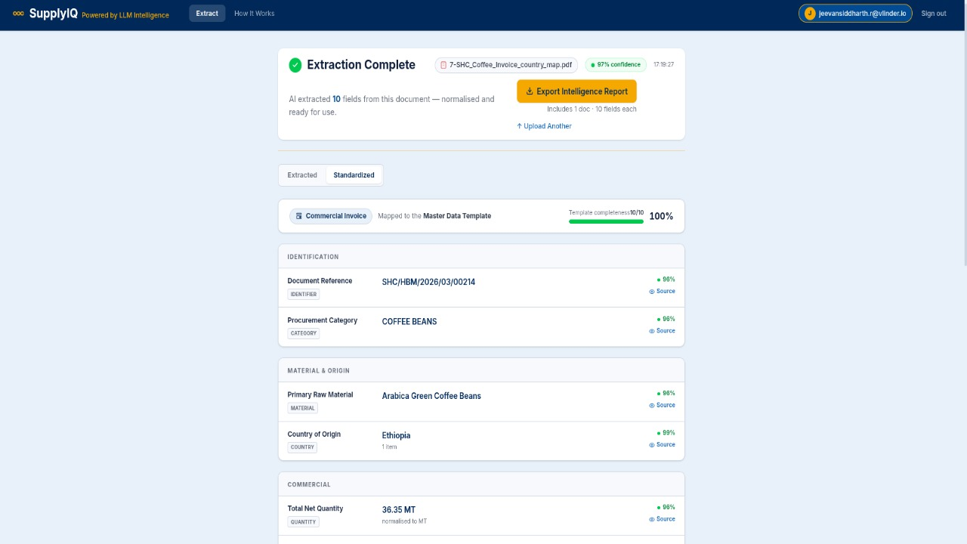Click the Commercial Invoice badge

click(331, 216)
